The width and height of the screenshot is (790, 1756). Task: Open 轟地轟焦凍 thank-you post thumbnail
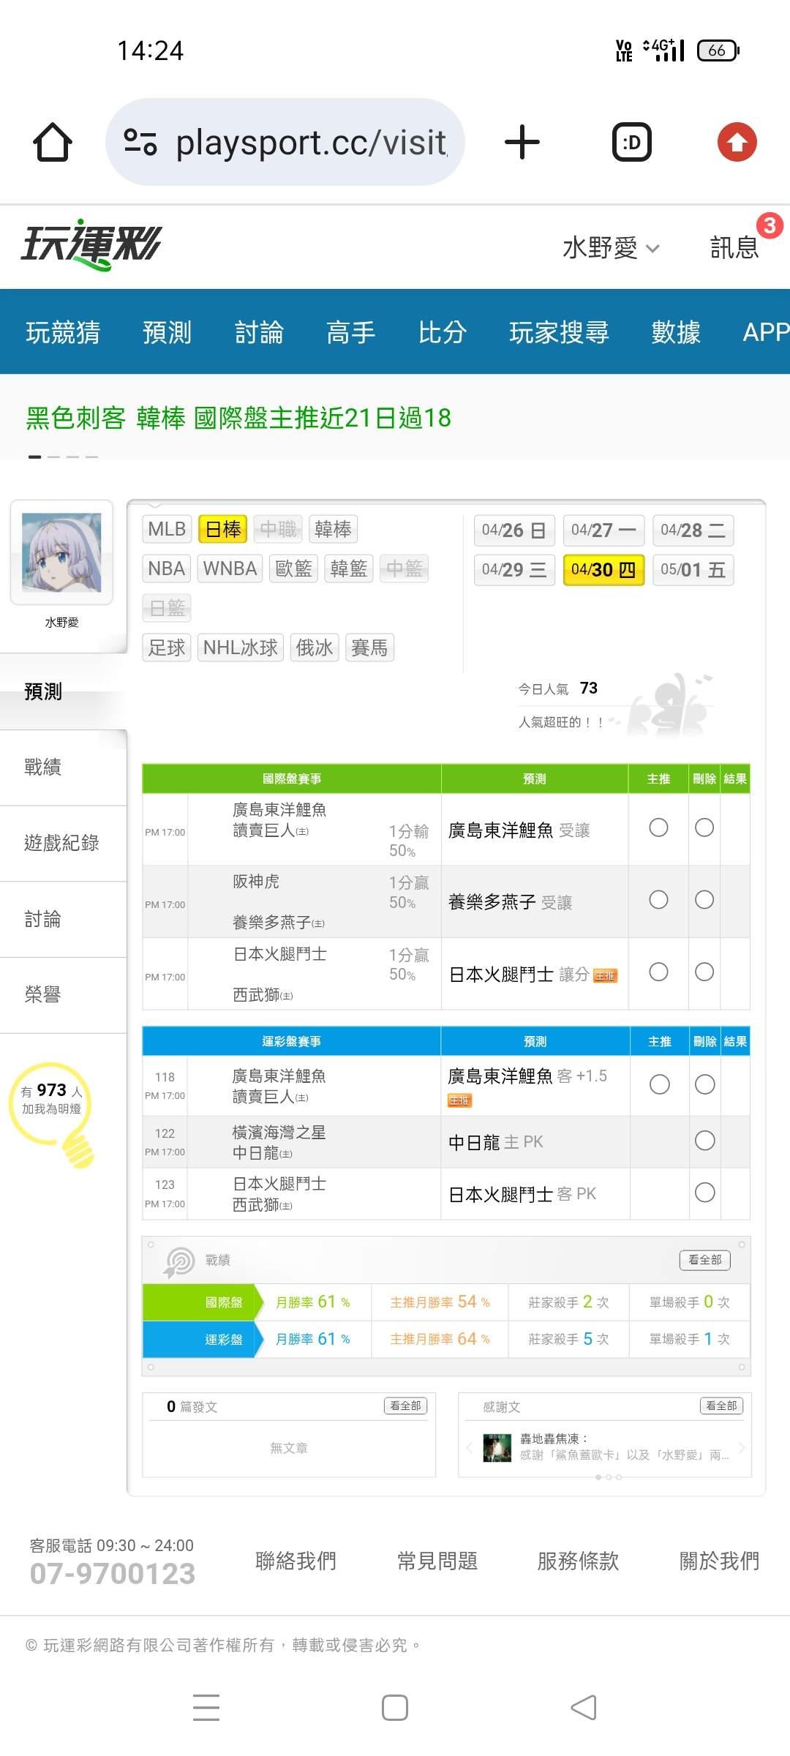(497, 1448)
